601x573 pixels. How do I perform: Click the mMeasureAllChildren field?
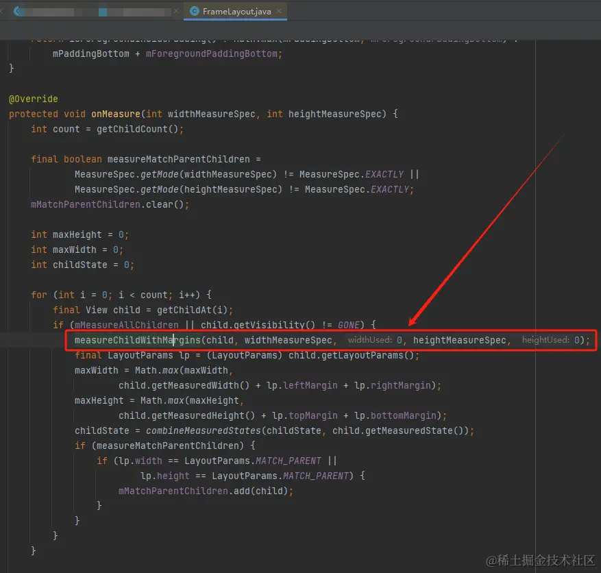pos(127,325)
